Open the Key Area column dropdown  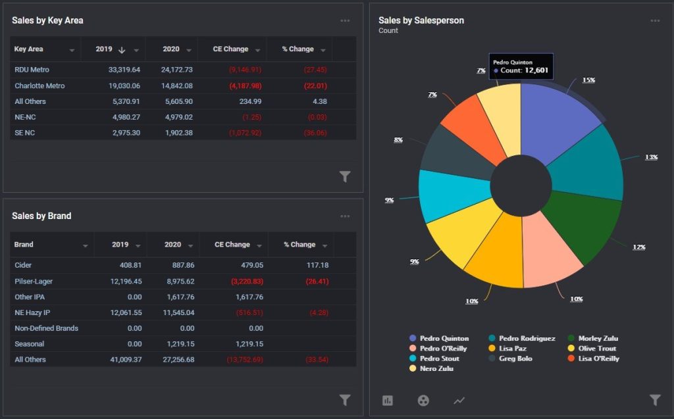72,50
